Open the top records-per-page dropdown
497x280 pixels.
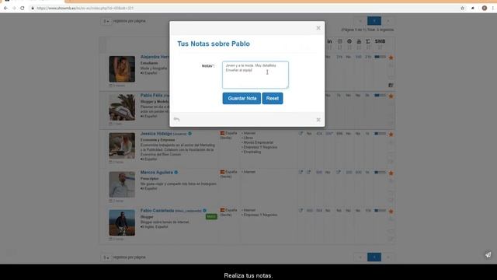coord(106,21)
